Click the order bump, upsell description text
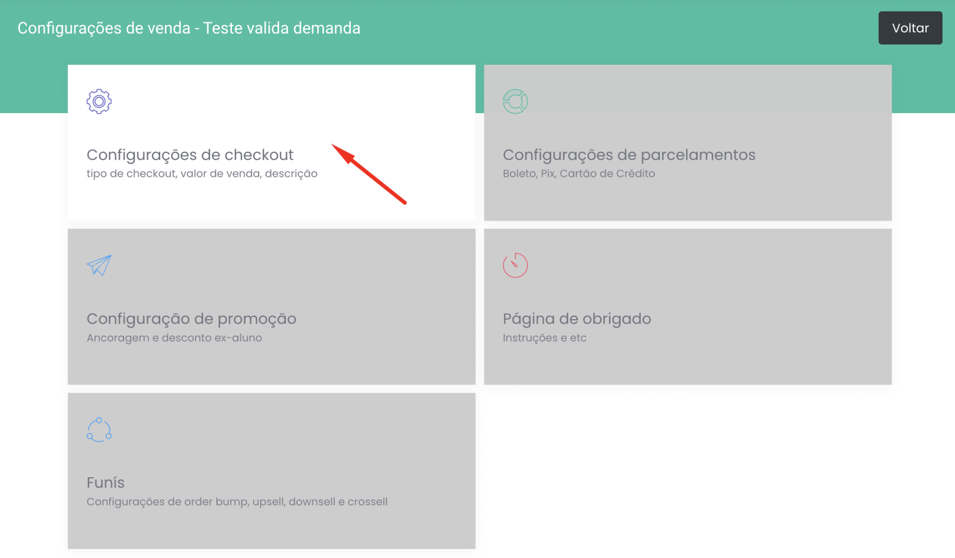The width and height of the screenshot is (955, 558). (x=236, y=502)
